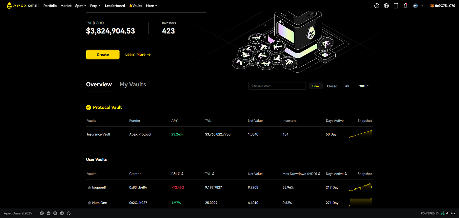Open the Insurance Vault row
Viewport: 459px width, 218px height.
click(x=229, y=134)
